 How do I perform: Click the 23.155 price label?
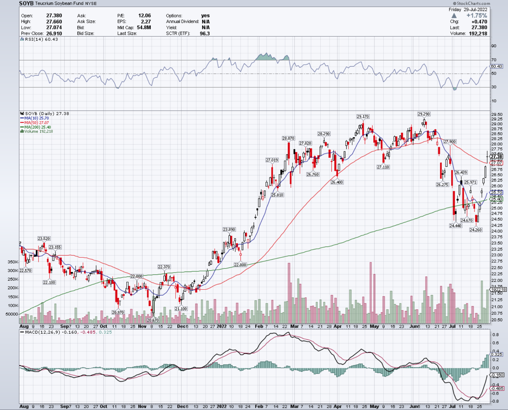click(x=55, y=247)
